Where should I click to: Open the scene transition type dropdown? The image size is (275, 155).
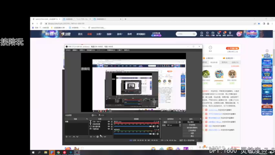point(170,122)
